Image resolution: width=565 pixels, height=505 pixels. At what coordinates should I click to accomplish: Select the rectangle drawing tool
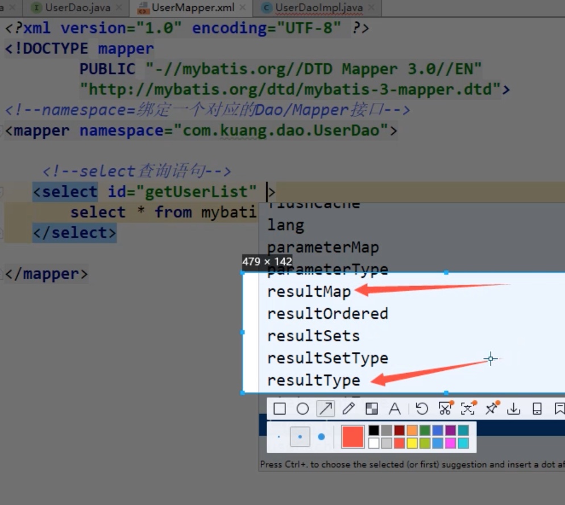[x=279, y=408]
